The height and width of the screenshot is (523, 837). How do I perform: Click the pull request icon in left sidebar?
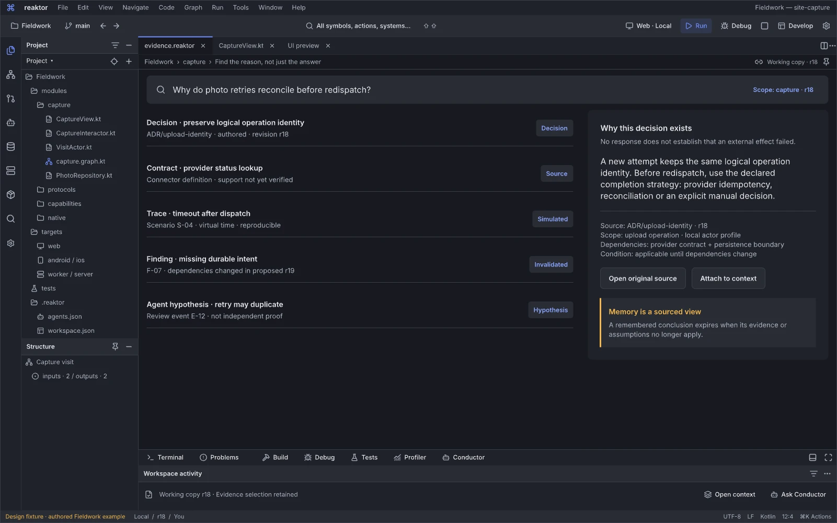coord(10,99)
